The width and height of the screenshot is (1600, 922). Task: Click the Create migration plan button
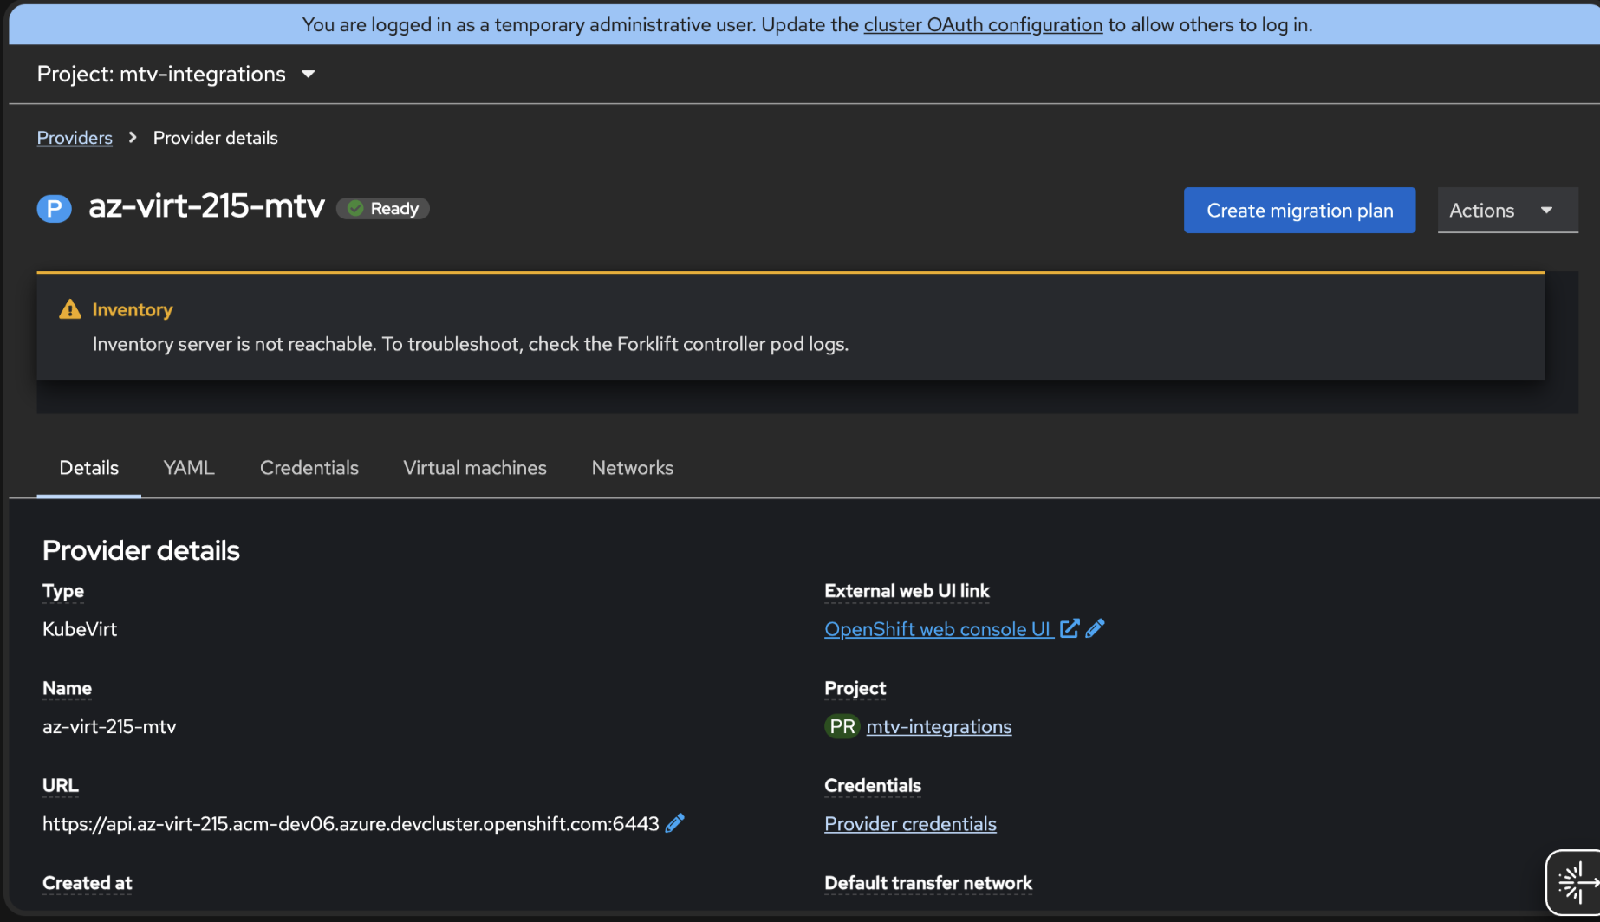click(1299, 211)
